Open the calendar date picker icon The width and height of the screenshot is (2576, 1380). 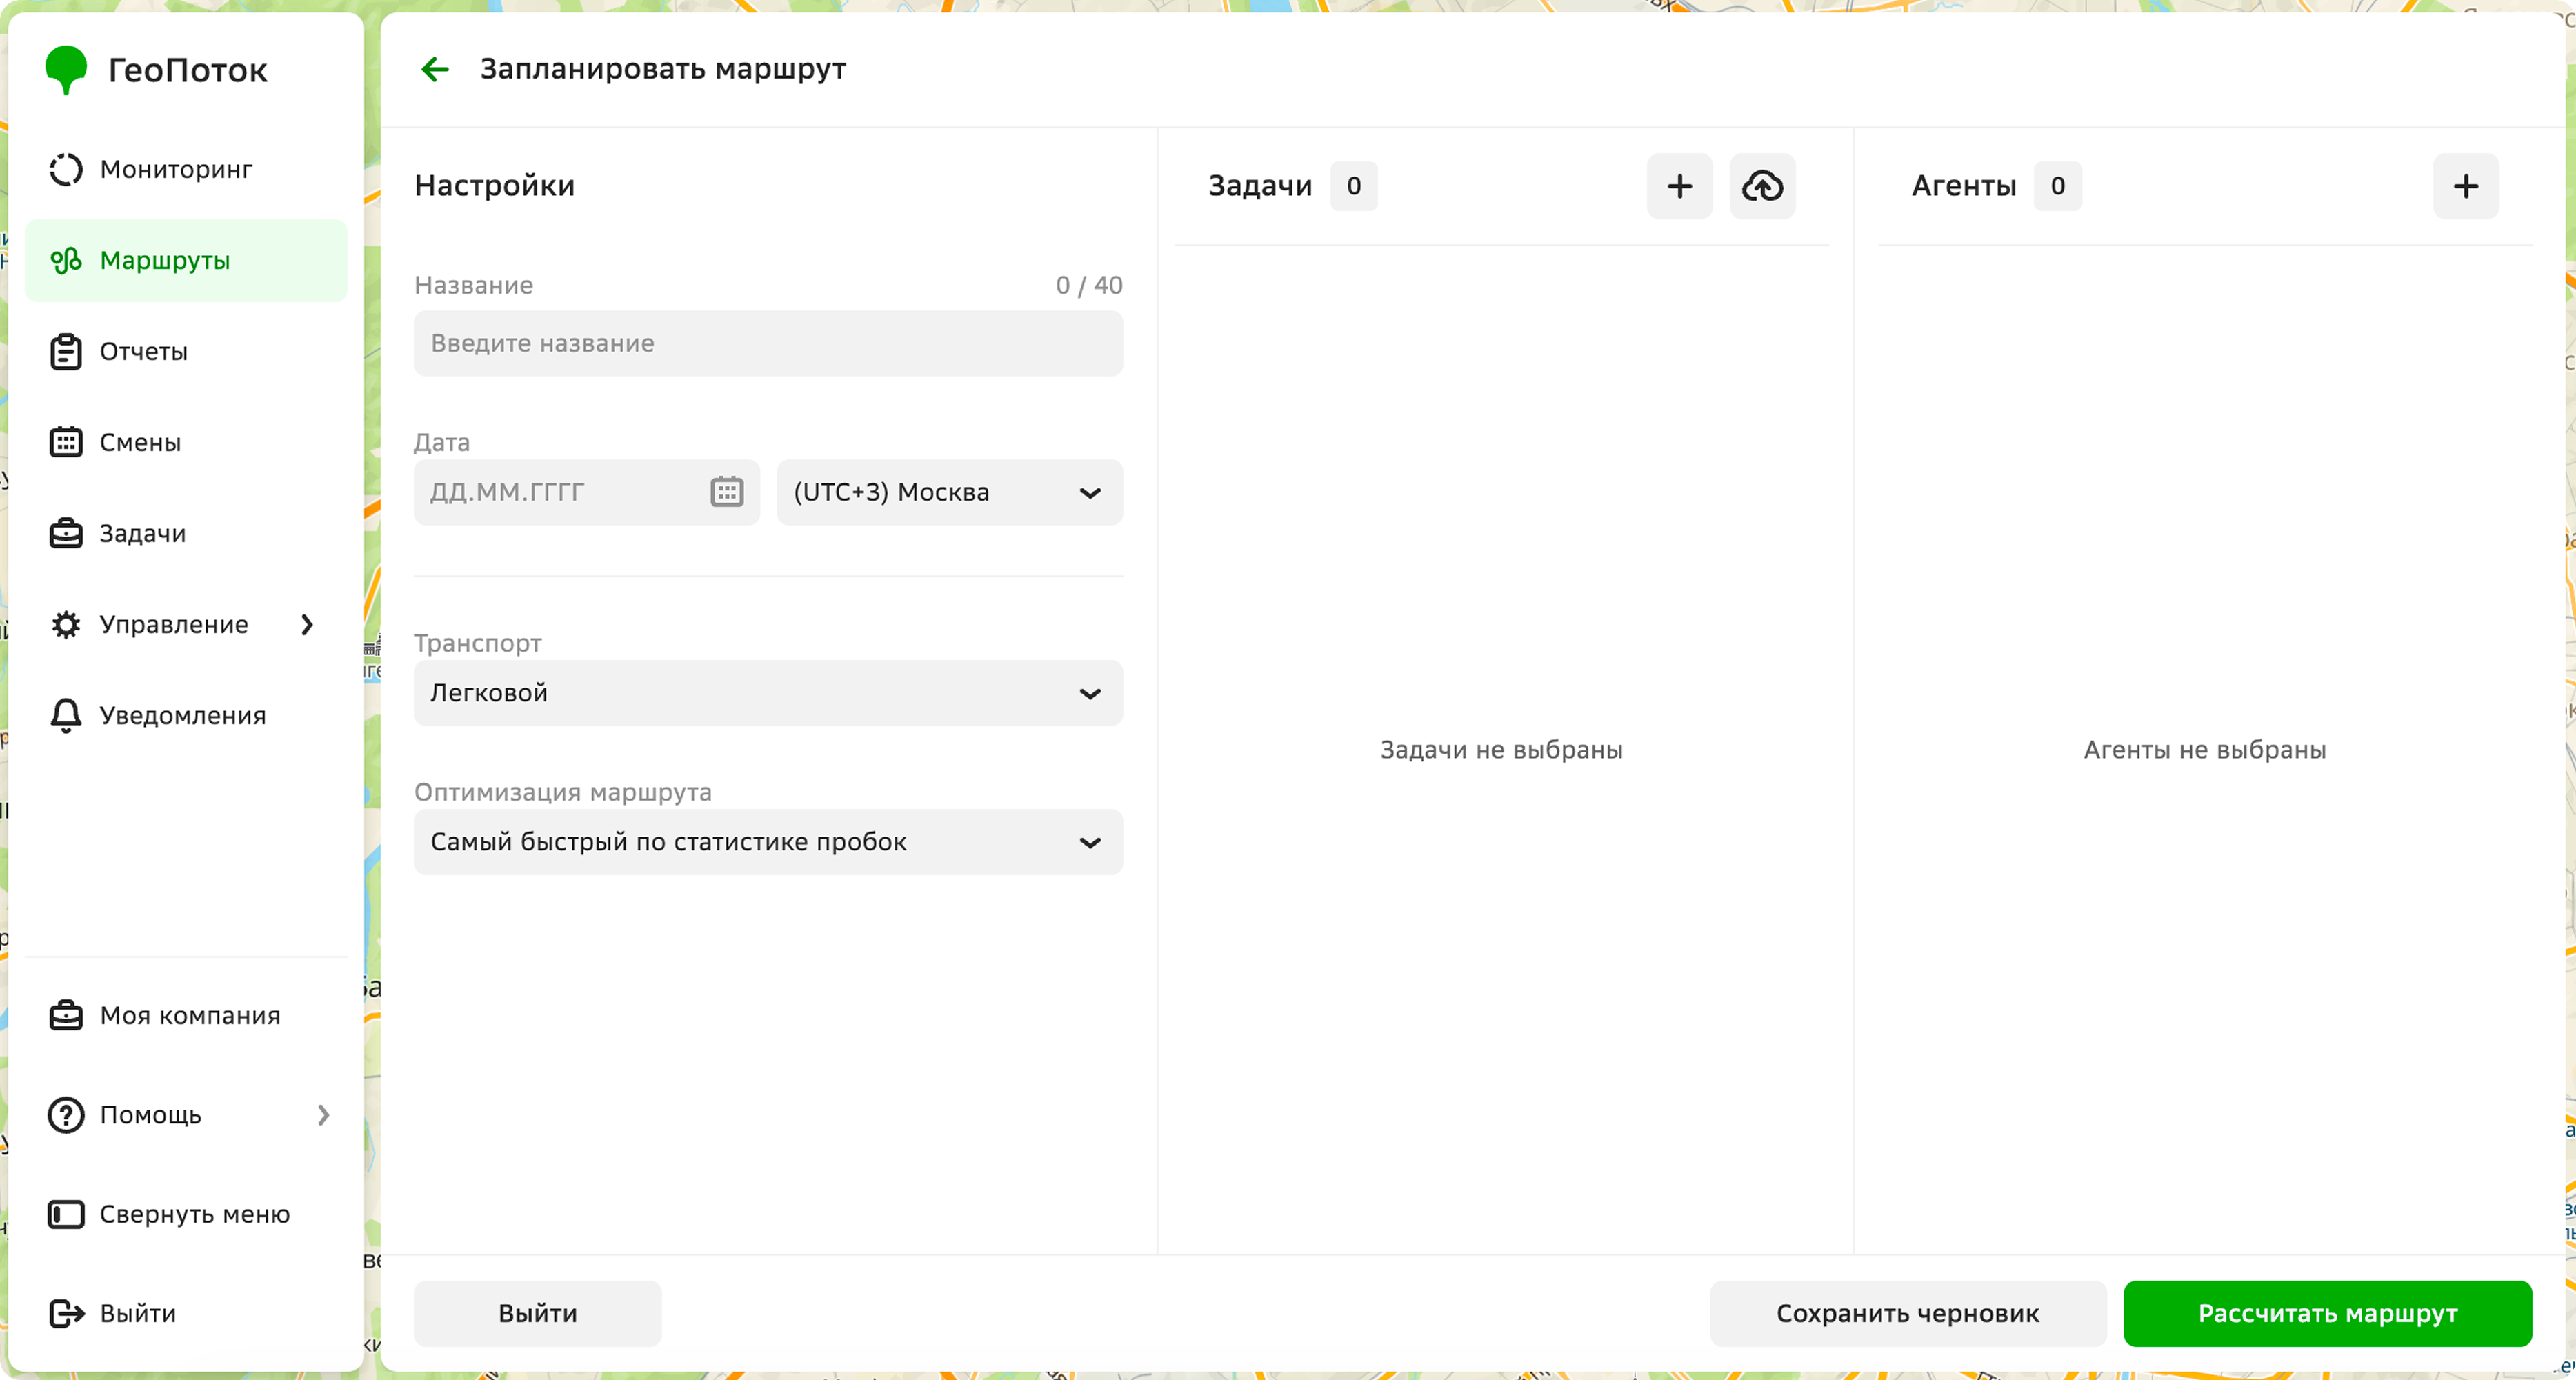tap(727, 492)
